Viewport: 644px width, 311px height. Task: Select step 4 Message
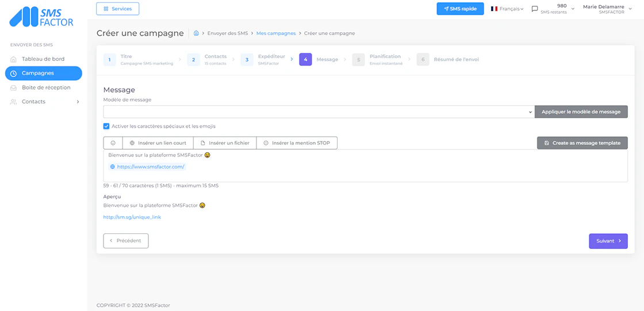click(319, 60)
